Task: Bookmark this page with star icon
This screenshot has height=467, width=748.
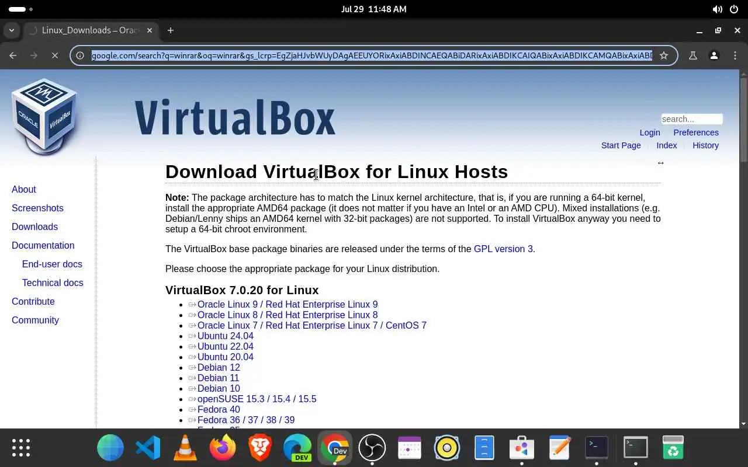Action: coord(664,55)
